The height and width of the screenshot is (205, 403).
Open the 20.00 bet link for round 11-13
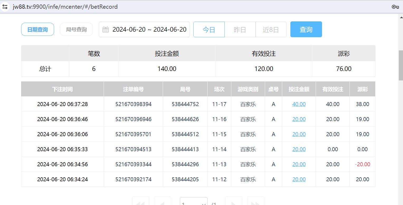point(299,164)
